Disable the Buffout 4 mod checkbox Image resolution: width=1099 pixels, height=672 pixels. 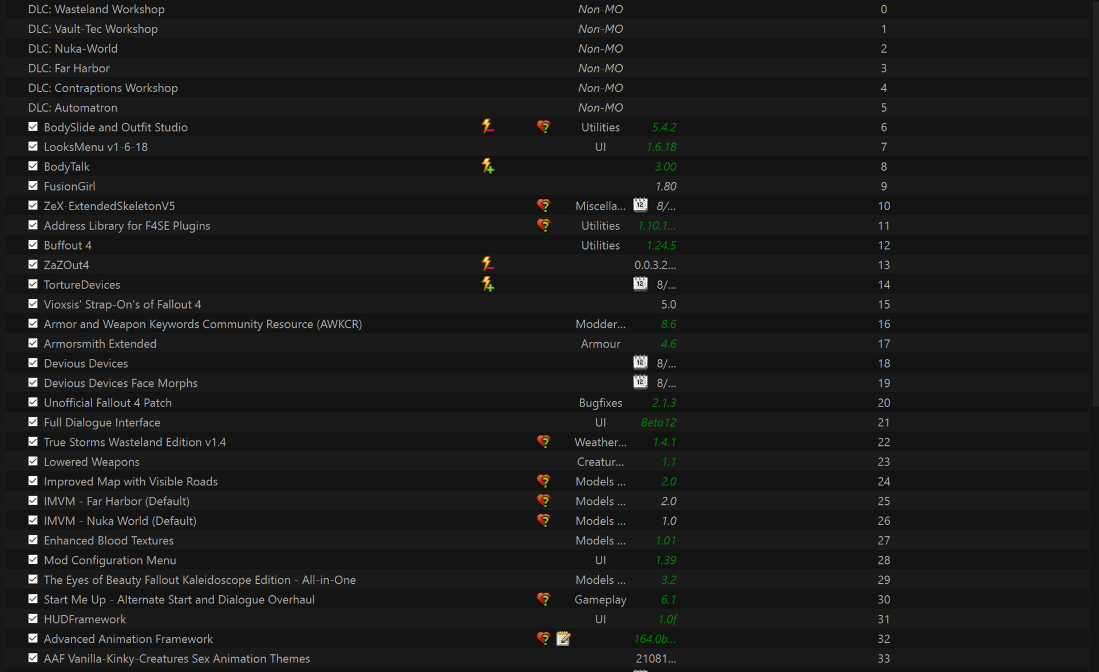[33, 244]
